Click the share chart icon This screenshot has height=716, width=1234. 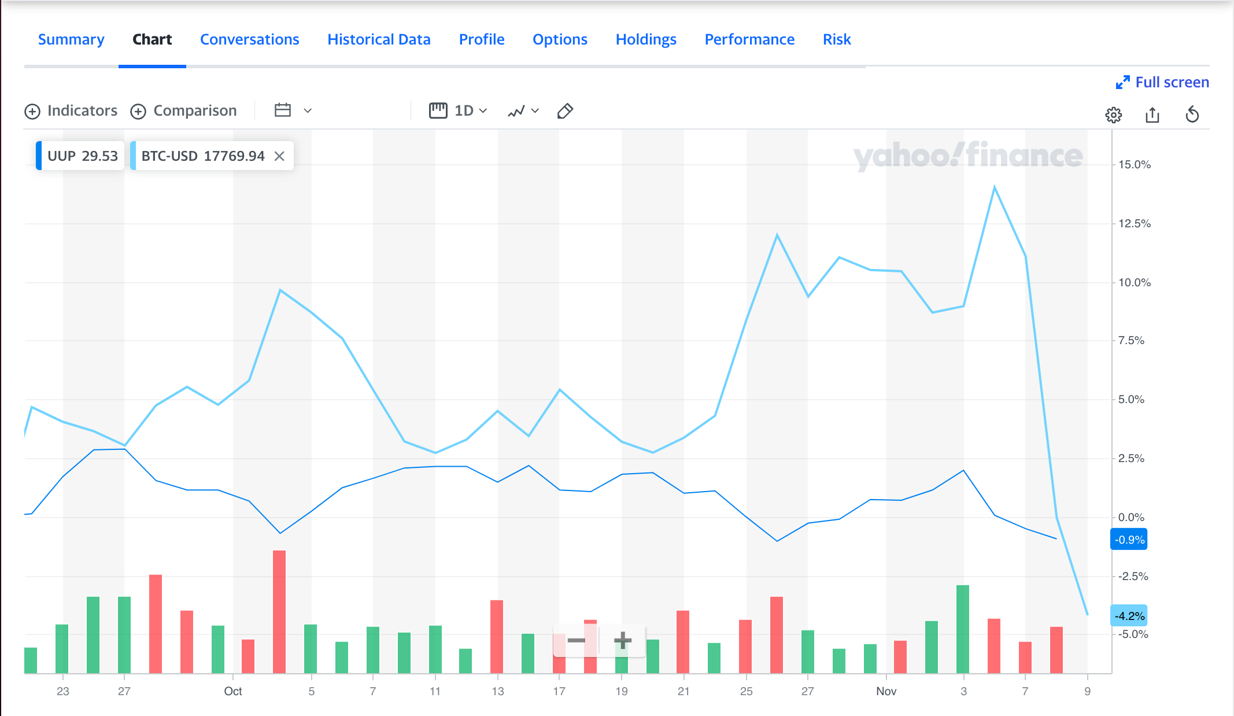pos(1152,115)
